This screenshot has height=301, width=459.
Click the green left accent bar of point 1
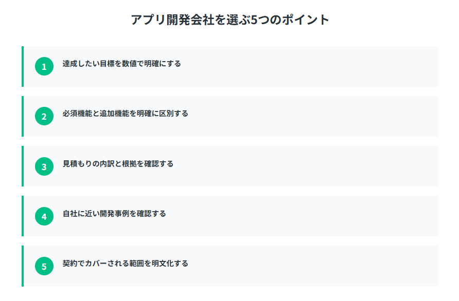[23, 67]
